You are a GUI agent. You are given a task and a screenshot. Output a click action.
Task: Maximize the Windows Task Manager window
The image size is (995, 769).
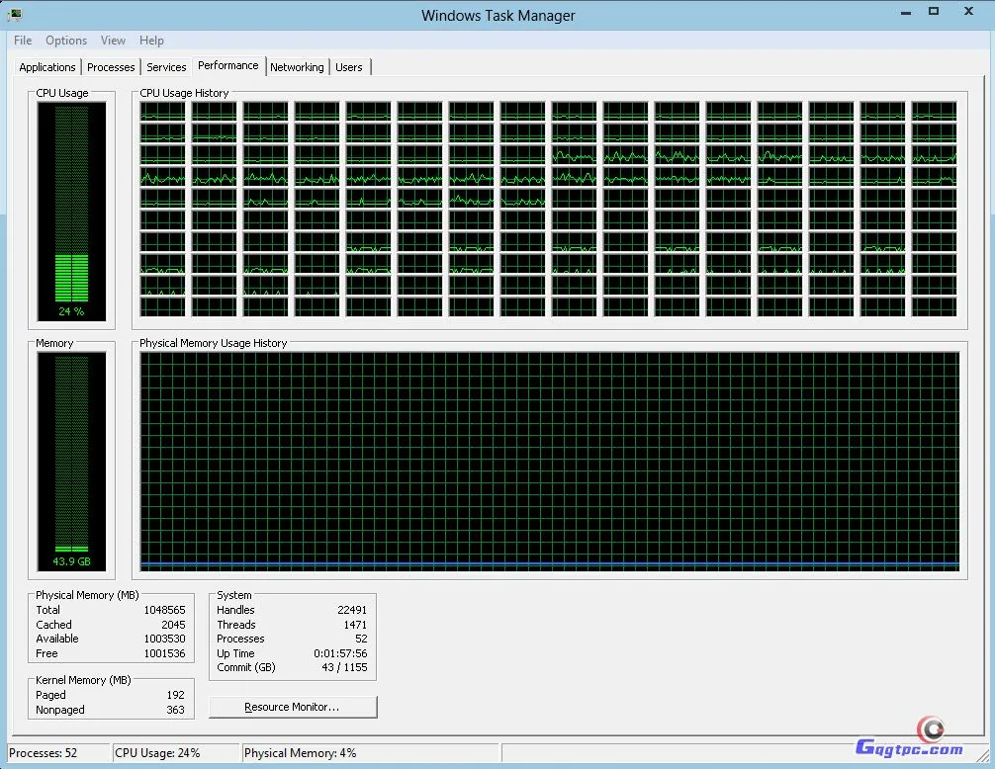point(933,12)
